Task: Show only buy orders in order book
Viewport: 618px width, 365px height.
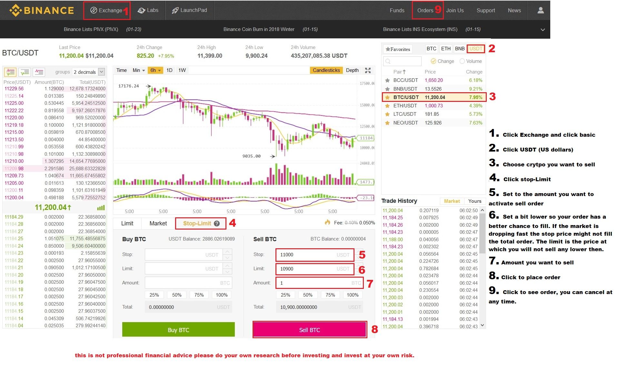Action: tap(25, 72)
